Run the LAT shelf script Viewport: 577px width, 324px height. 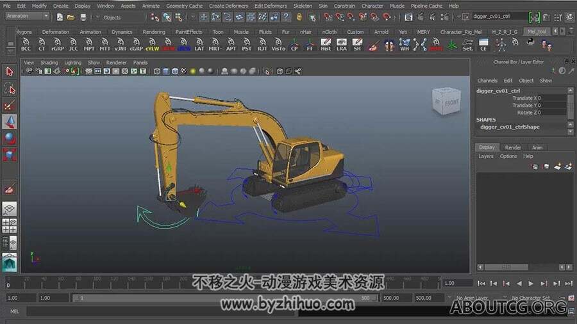(199, 44)
